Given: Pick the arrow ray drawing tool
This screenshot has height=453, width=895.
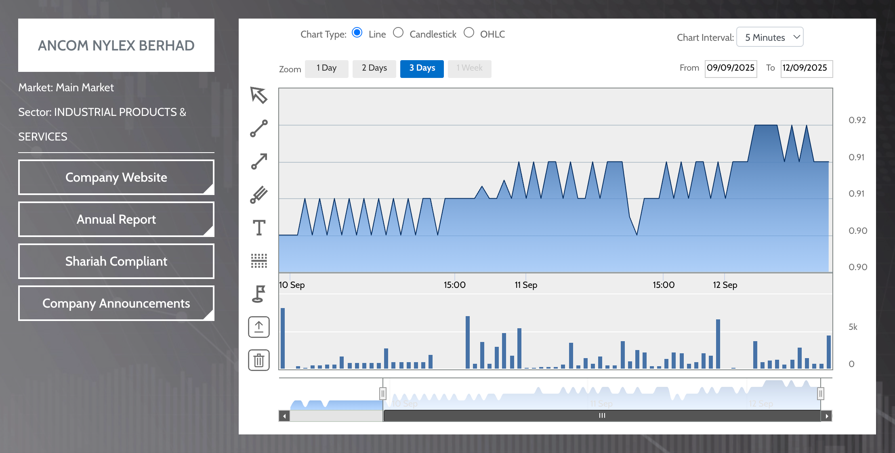Looking at the screenshot, I should click(259, 161).
